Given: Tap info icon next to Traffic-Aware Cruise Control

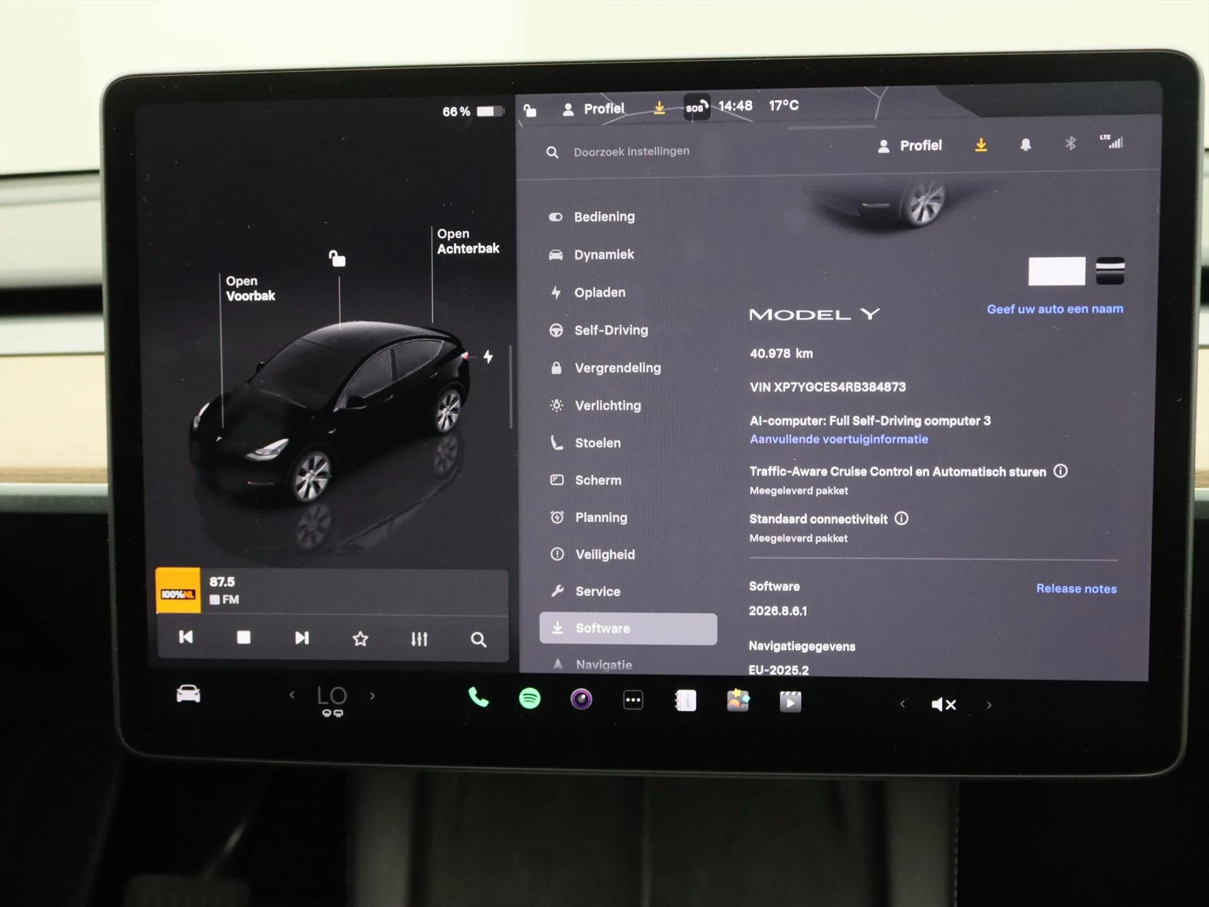Looking at the screenshot, I should 1060,471.
